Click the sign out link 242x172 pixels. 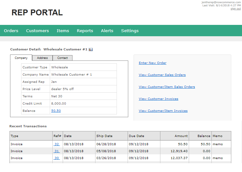pyautogui.click(x=235, y=9)
